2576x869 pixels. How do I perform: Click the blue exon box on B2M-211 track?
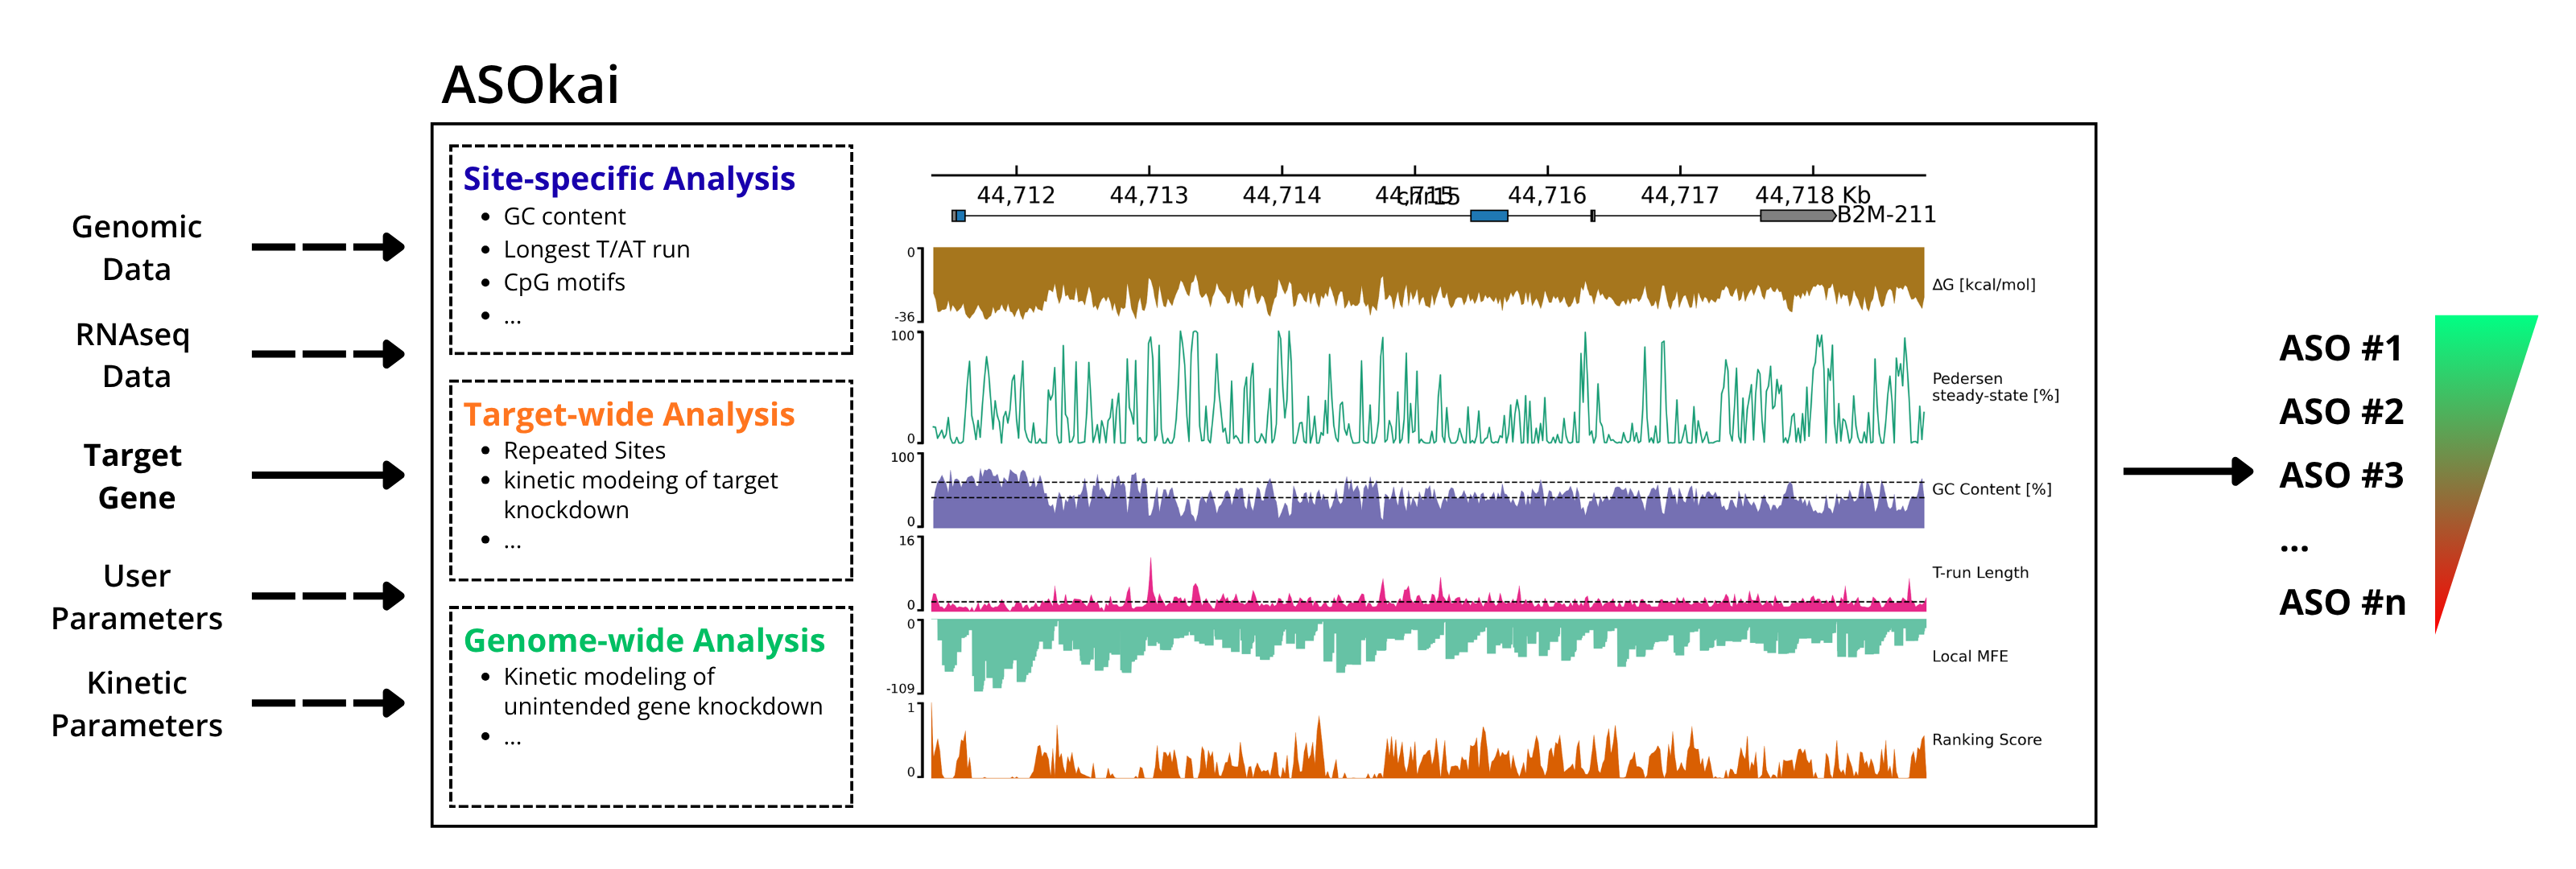[1488, 216]
